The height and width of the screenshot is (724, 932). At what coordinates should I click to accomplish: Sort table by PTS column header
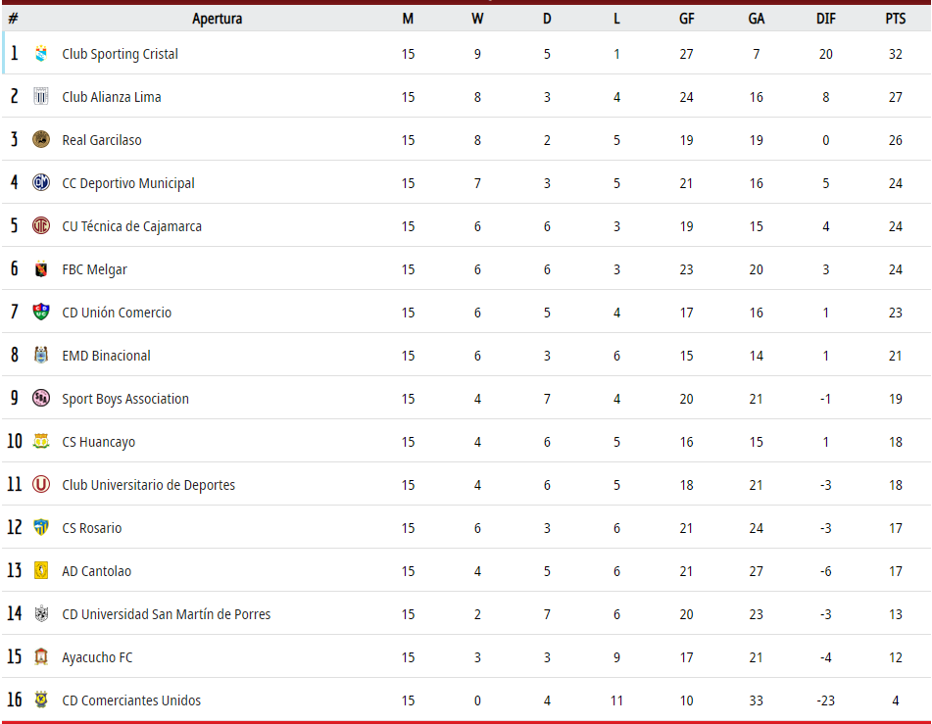(x=895, y=19)
